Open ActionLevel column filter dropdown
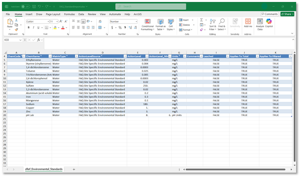The width and height of the screenshot is (301, 178). tap(147, 56)
